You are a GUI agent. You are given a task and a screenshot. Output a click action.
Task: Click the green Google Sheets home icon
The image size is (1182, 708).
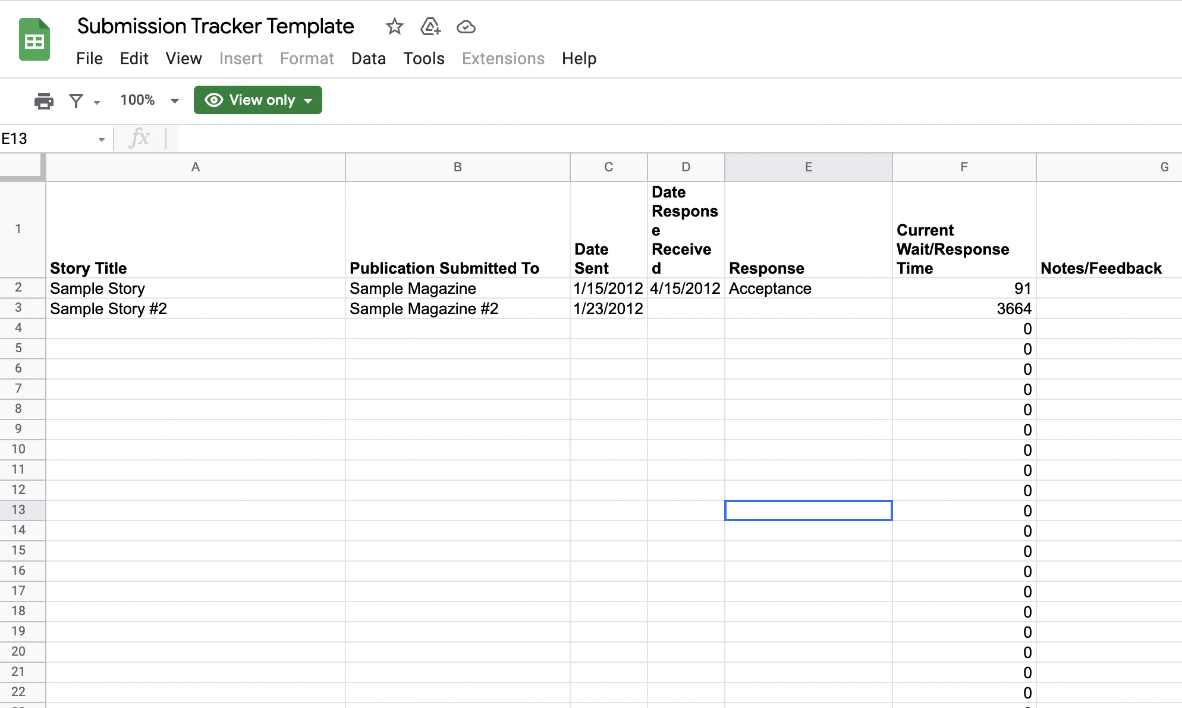34,40
